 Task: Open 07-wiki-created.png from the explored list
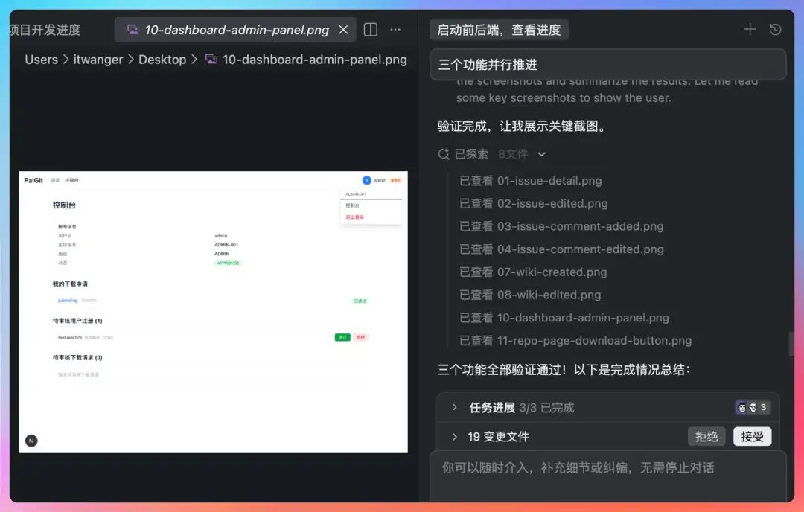pyautogui.click(x=533, y=272)
